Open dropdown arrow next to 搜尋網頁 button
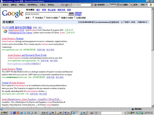The image size is (154, 115). pos(107,5)
